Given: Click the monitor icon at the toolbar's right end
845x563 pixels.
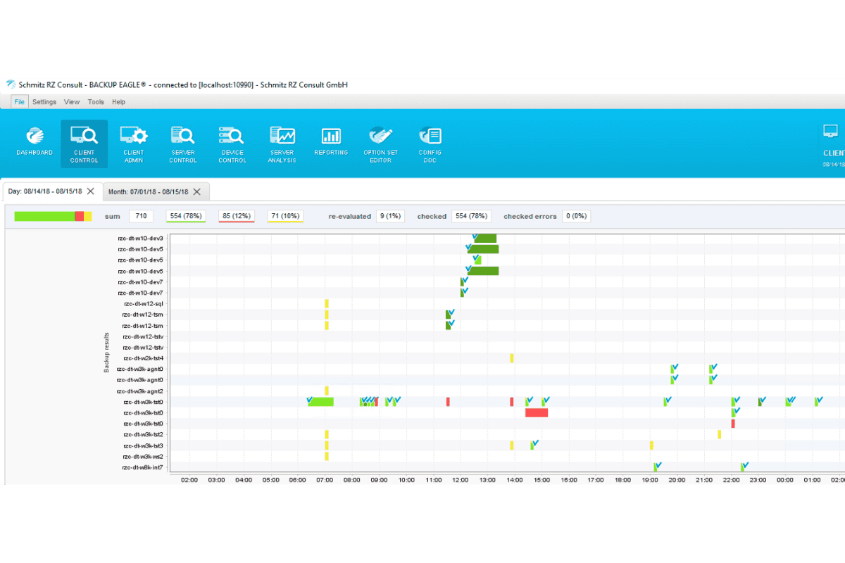Looking at the screenshot, I should [831, 132].
